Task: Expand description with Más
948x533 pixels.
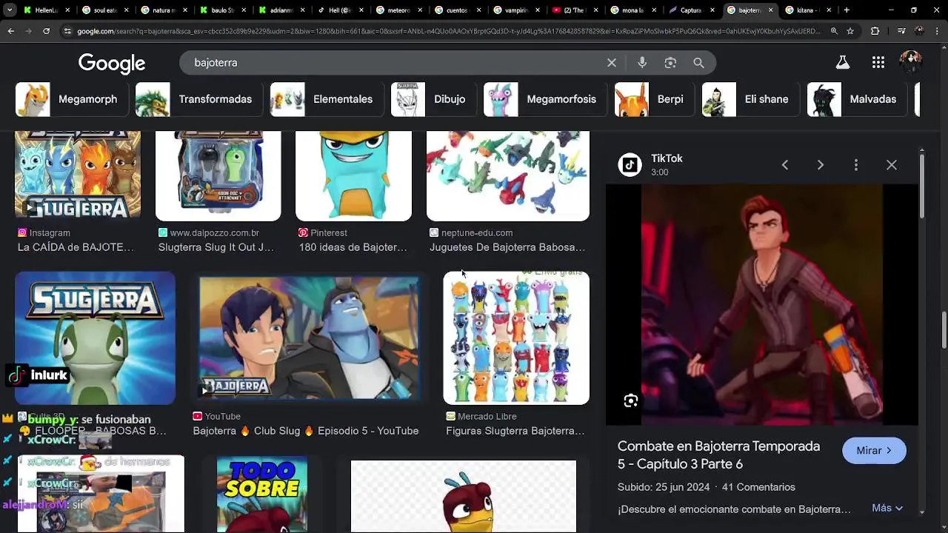Action: [x=887, y=508]
